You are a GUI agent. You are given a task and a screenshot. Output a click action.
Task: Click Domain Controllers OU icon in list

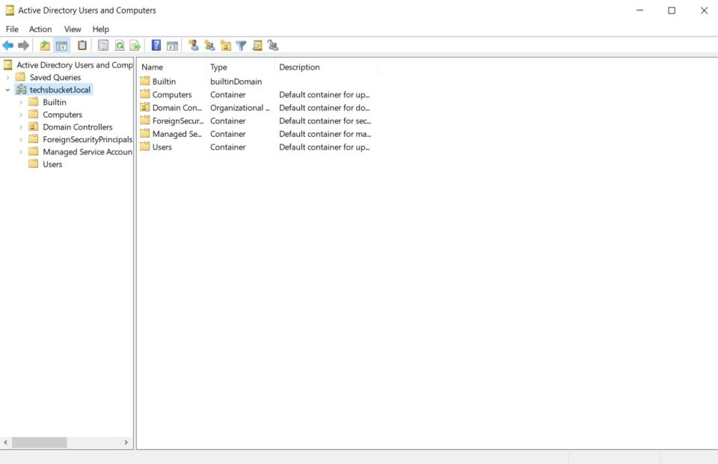pos(145,108)
